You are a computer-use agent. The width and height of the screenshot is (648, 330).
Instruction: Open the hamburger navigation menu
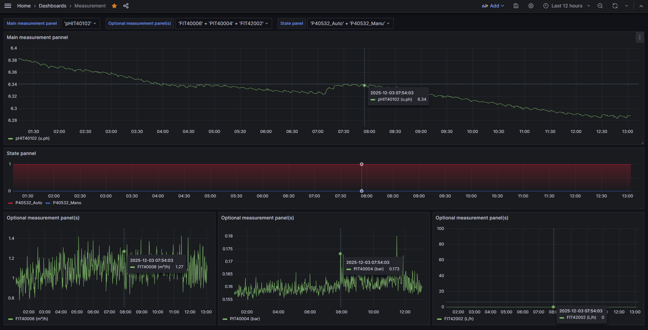click(x=8, y=5)
